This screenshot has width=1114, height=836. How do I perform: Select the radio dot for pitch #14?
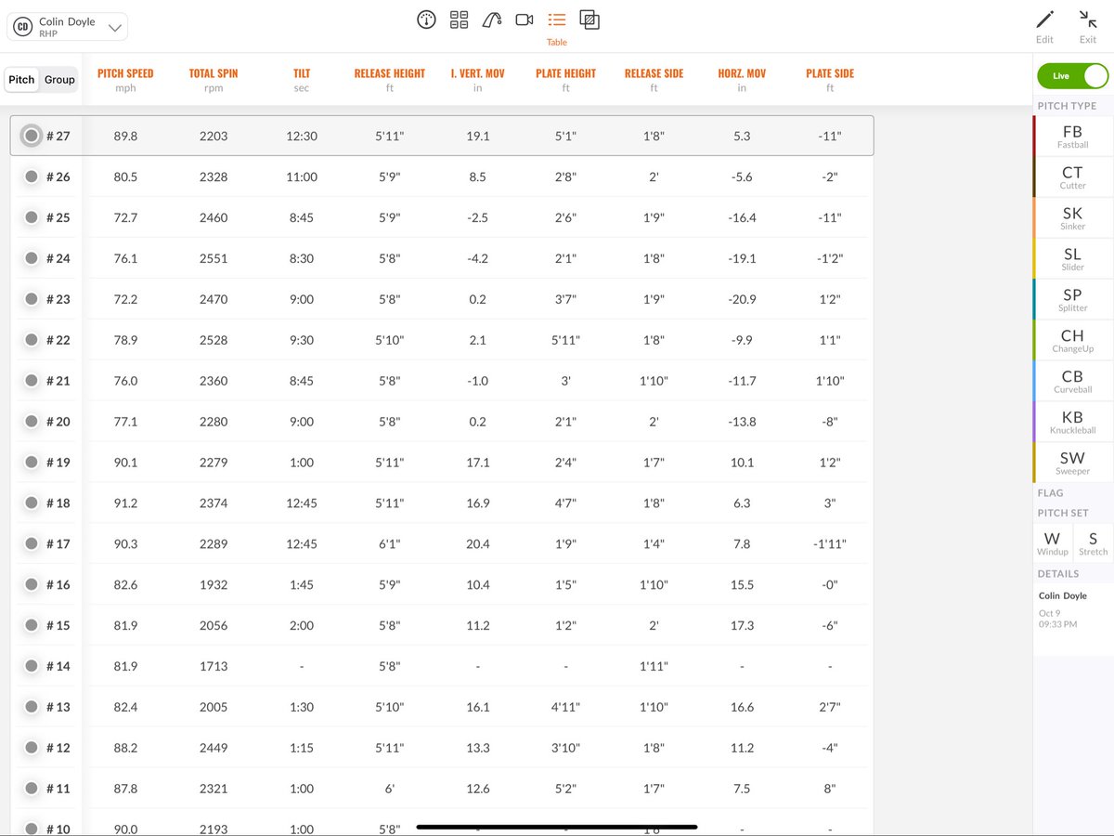[x=32, y=666]
